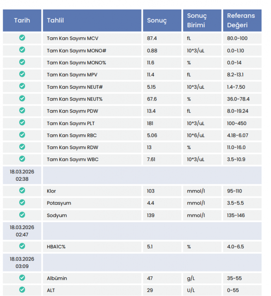Click the status check icon for PLT
Screen dimensions: 271x296
(22, 123)
